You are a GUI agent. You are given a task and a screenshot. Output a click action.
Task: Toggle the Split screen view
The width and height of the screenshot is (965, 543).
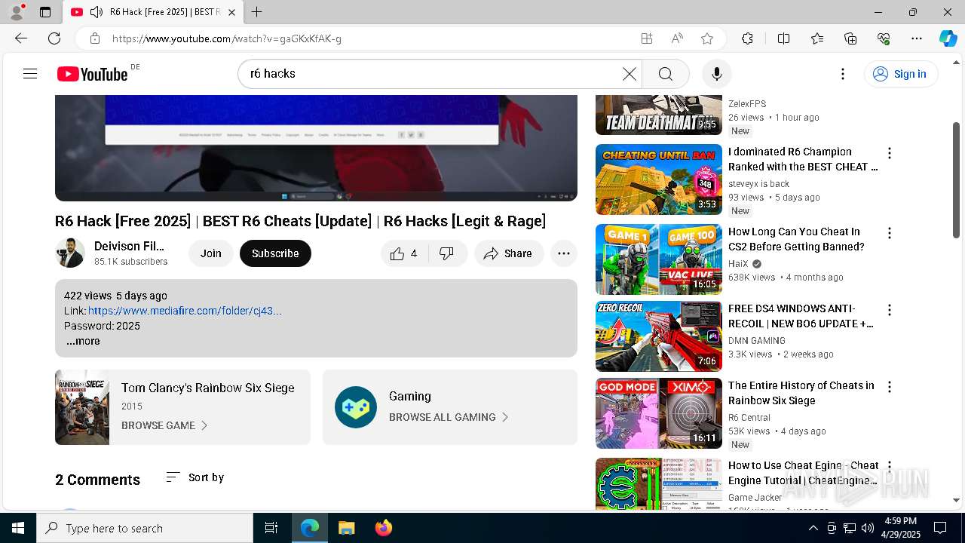[x=783, y=38]
